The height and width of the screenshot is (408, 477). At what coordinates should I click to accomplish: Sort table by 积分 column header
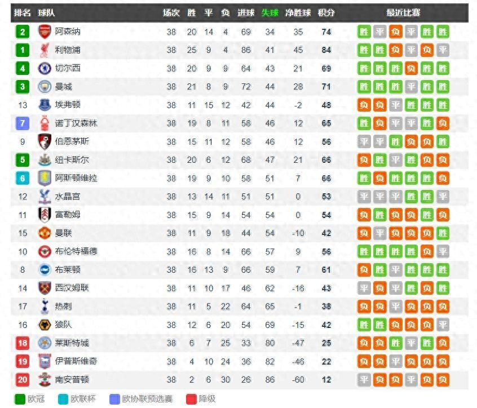pos(326,13)
